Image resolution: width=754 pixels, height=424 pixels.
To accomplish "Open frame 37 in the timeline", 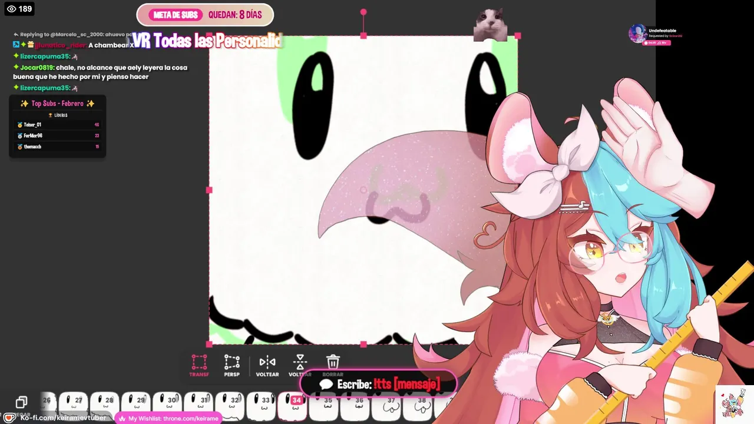I will pyautogui.click(x=386, y=405).
